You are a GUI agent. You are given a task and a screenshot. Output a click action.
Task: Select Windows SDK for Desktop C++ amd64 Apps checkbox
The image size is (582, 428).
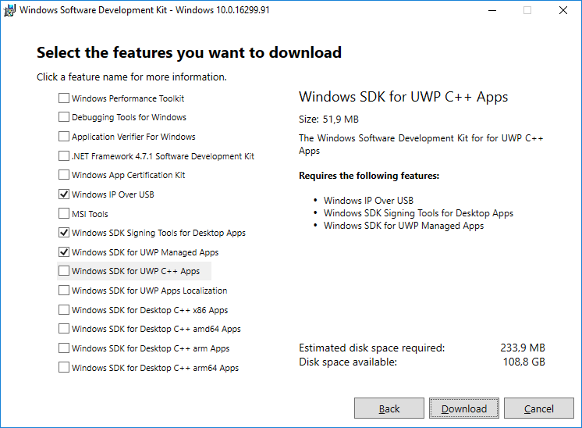tap(64, 329)
